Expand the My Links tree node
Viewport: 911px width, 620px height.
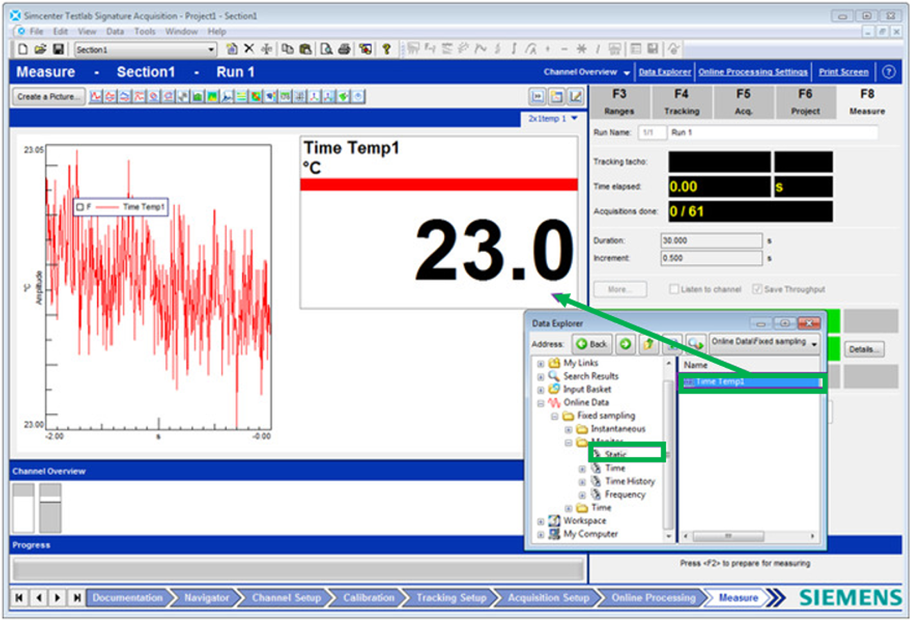tap(541, 363)
